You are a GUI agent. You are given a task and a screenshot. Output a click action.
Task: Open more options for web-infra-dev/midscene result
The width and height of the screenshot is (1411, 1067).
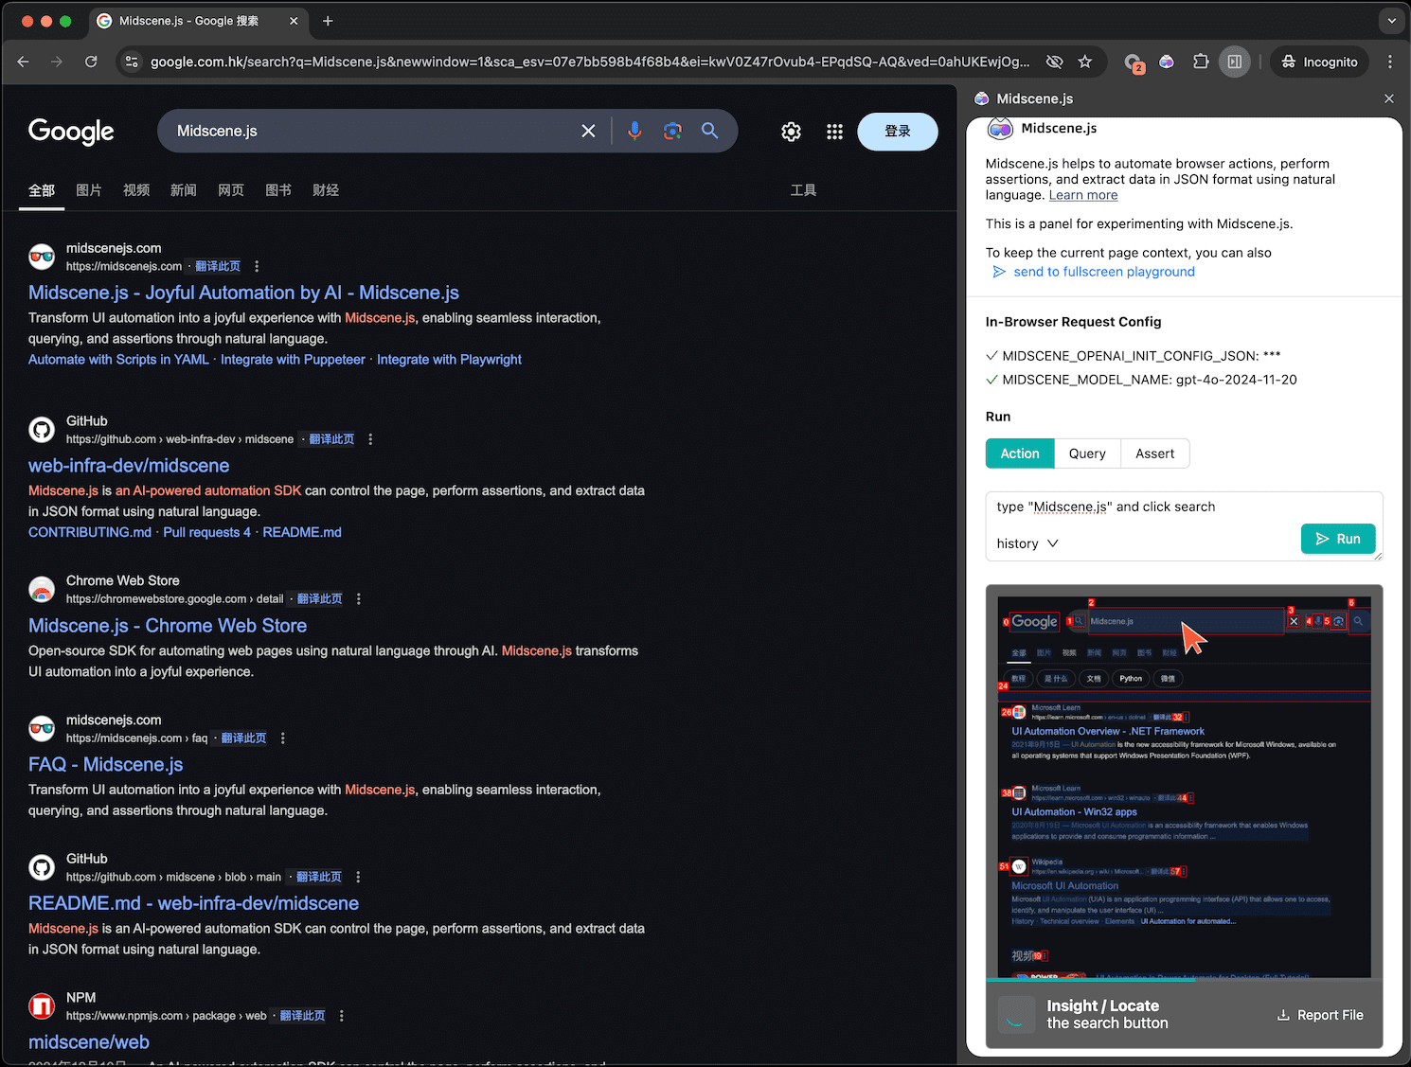(370, 439)
